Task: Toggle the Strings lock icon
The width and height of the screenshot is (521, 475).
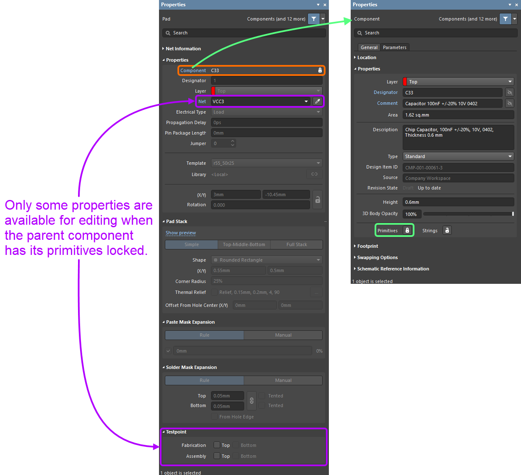Action: (447, 231)
